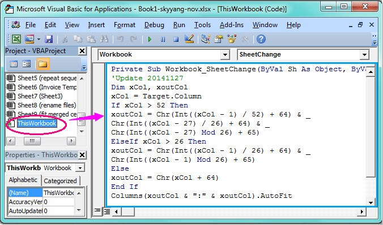Click the Break pause icon
The height and width of the screenshot is (225, 383).
(163, 39)
